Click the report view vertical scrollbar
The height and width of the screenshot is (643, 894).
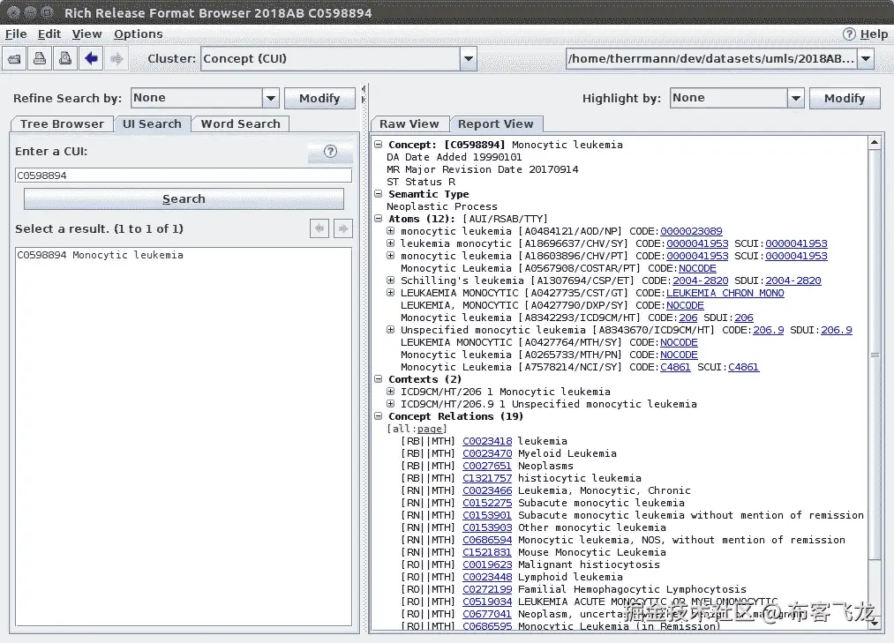click(x=874, y=354)
